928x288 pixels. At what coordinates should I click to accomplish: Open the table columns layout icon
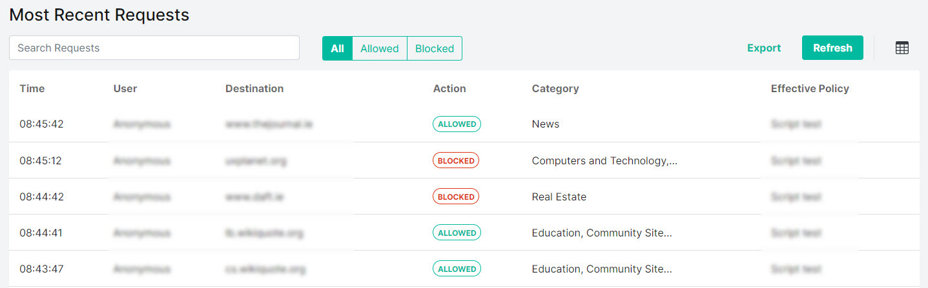902,48
